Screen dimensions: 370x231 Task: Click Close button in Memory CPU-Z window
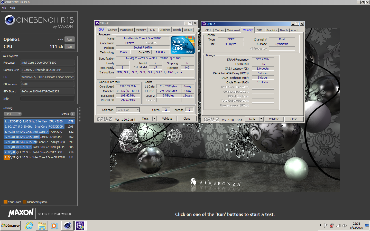tap(294, 119)
